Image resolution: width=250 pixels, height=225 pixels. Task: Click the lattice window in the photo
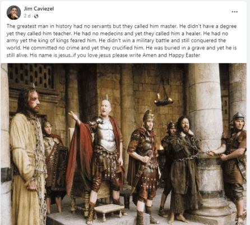tap(32, 76)
